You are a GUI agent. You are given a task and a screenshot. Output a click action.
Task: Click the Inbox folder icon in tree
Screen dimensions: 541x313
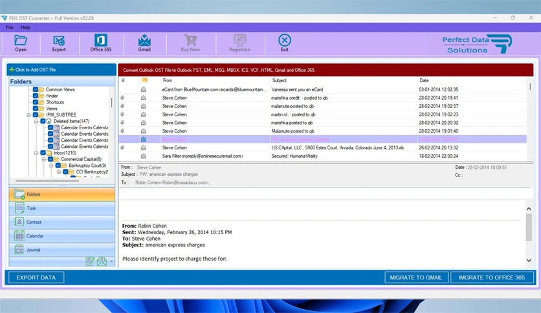coord(49,153)
